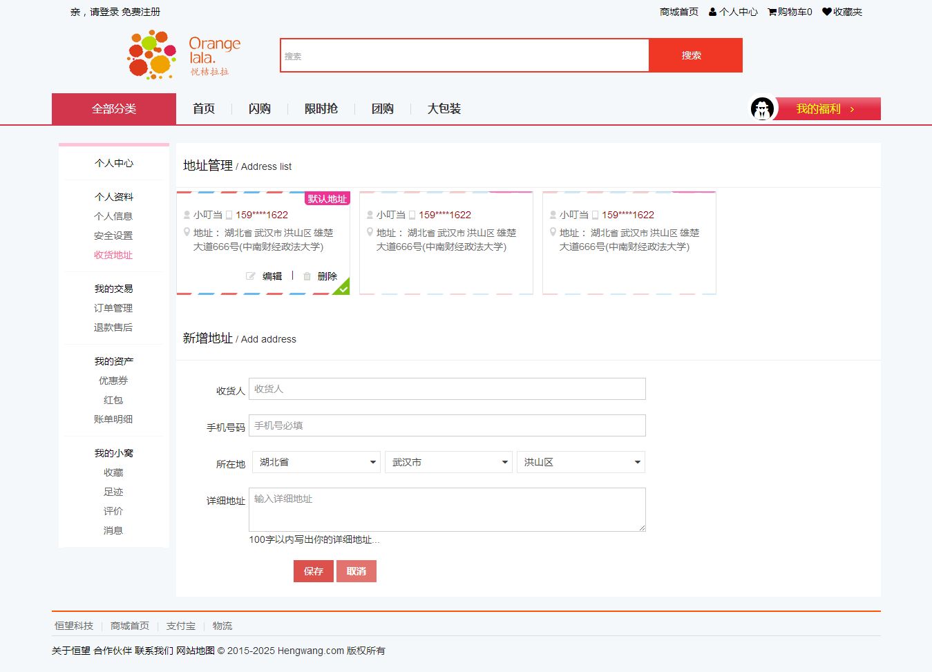
Task: Focus the 详细地址 textarea
Action: click(x=447, y=510)
